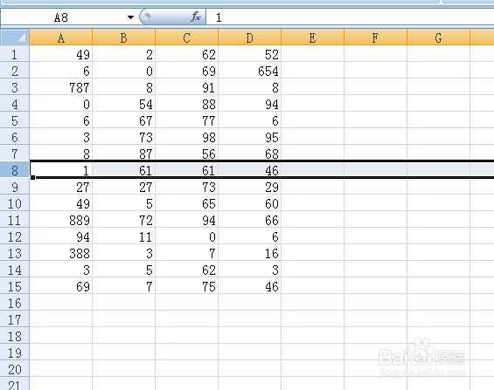Select row 12 header

pos(15,236)
